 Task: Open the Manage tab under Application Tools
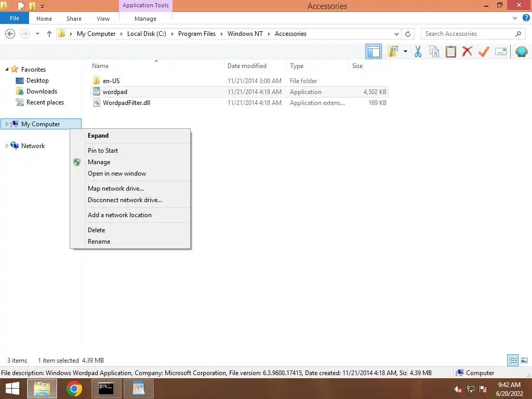145,19
